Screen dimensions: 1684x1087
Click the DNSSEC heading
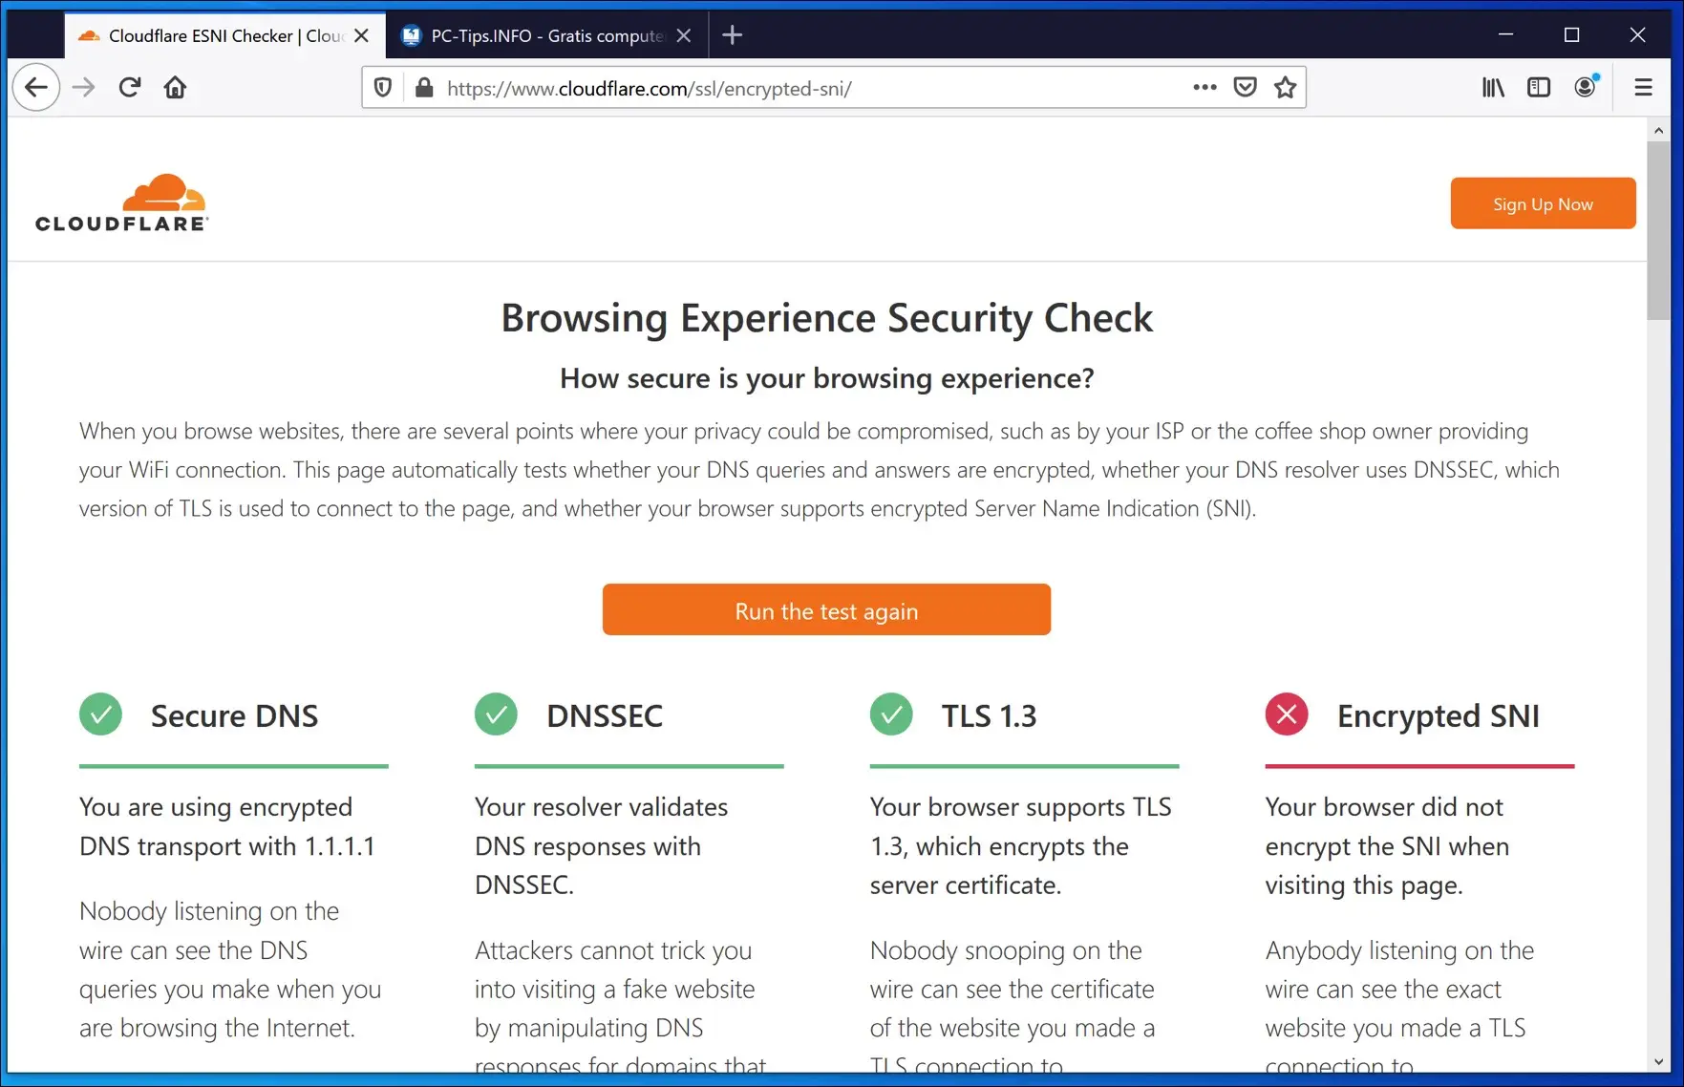pos(605,716)
